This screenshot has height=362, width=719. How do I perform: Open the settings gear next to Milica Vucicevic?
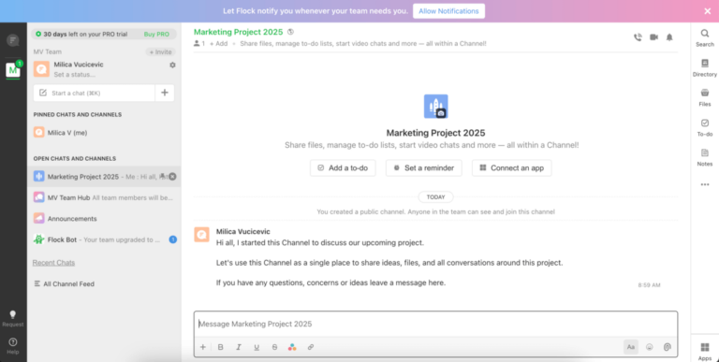pos(172,65)
